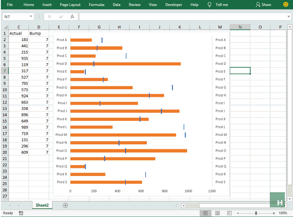Click the Share button
293x217 pixels.
click(263, 4)
